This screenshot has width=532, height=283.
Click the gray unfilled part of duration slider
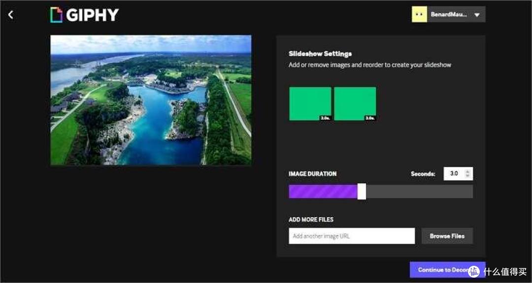[x=419, y=192]
